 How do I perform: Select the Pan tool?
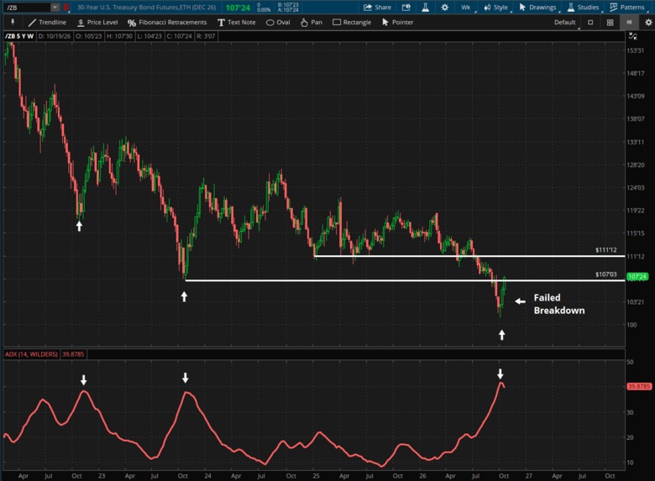coord(312,22)
